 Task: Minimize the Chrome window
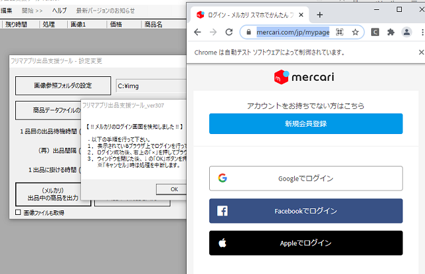[377, 9]
